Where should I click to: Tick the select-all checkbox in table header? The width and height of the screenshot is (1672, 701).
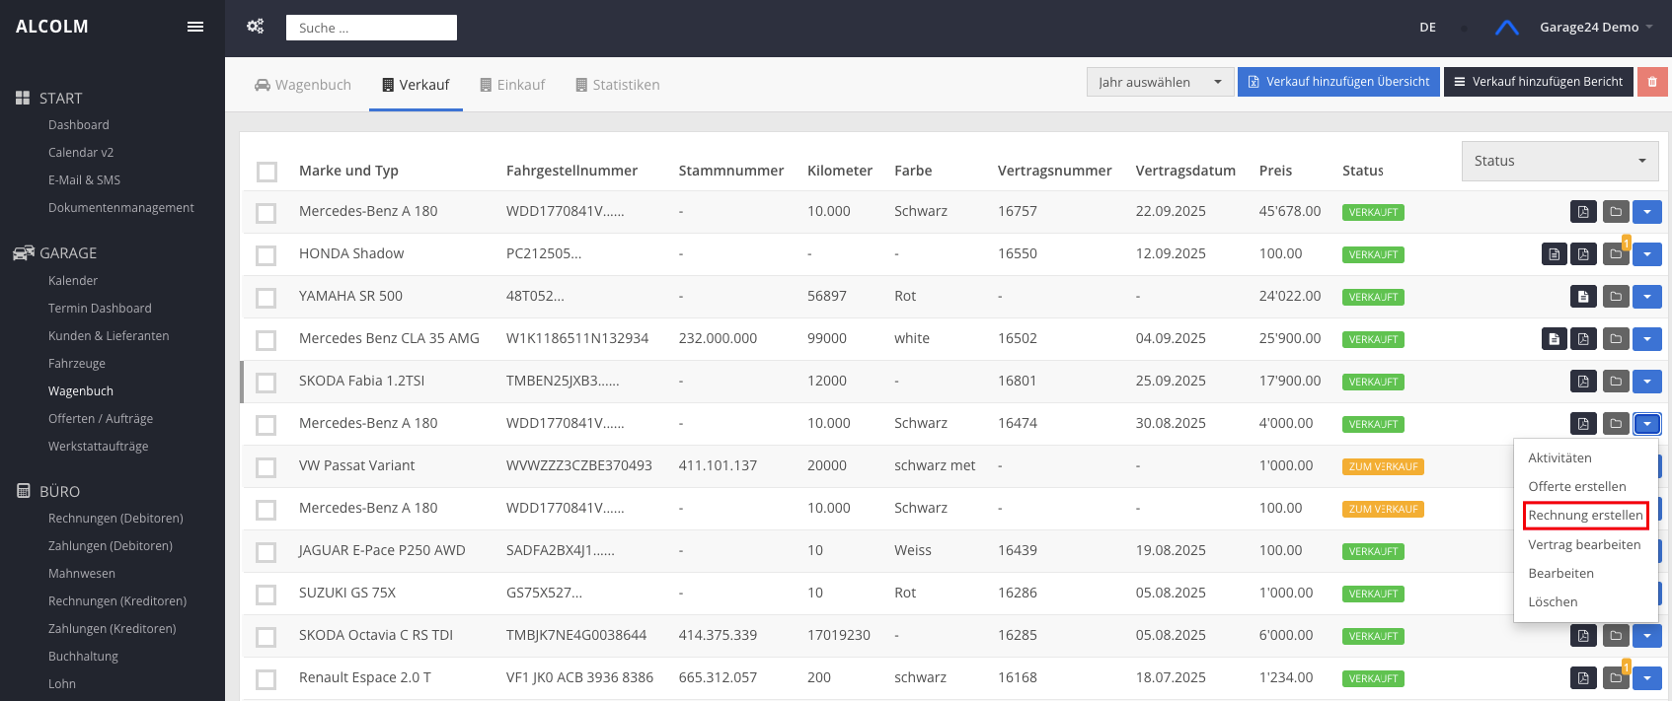click(266, 172)
